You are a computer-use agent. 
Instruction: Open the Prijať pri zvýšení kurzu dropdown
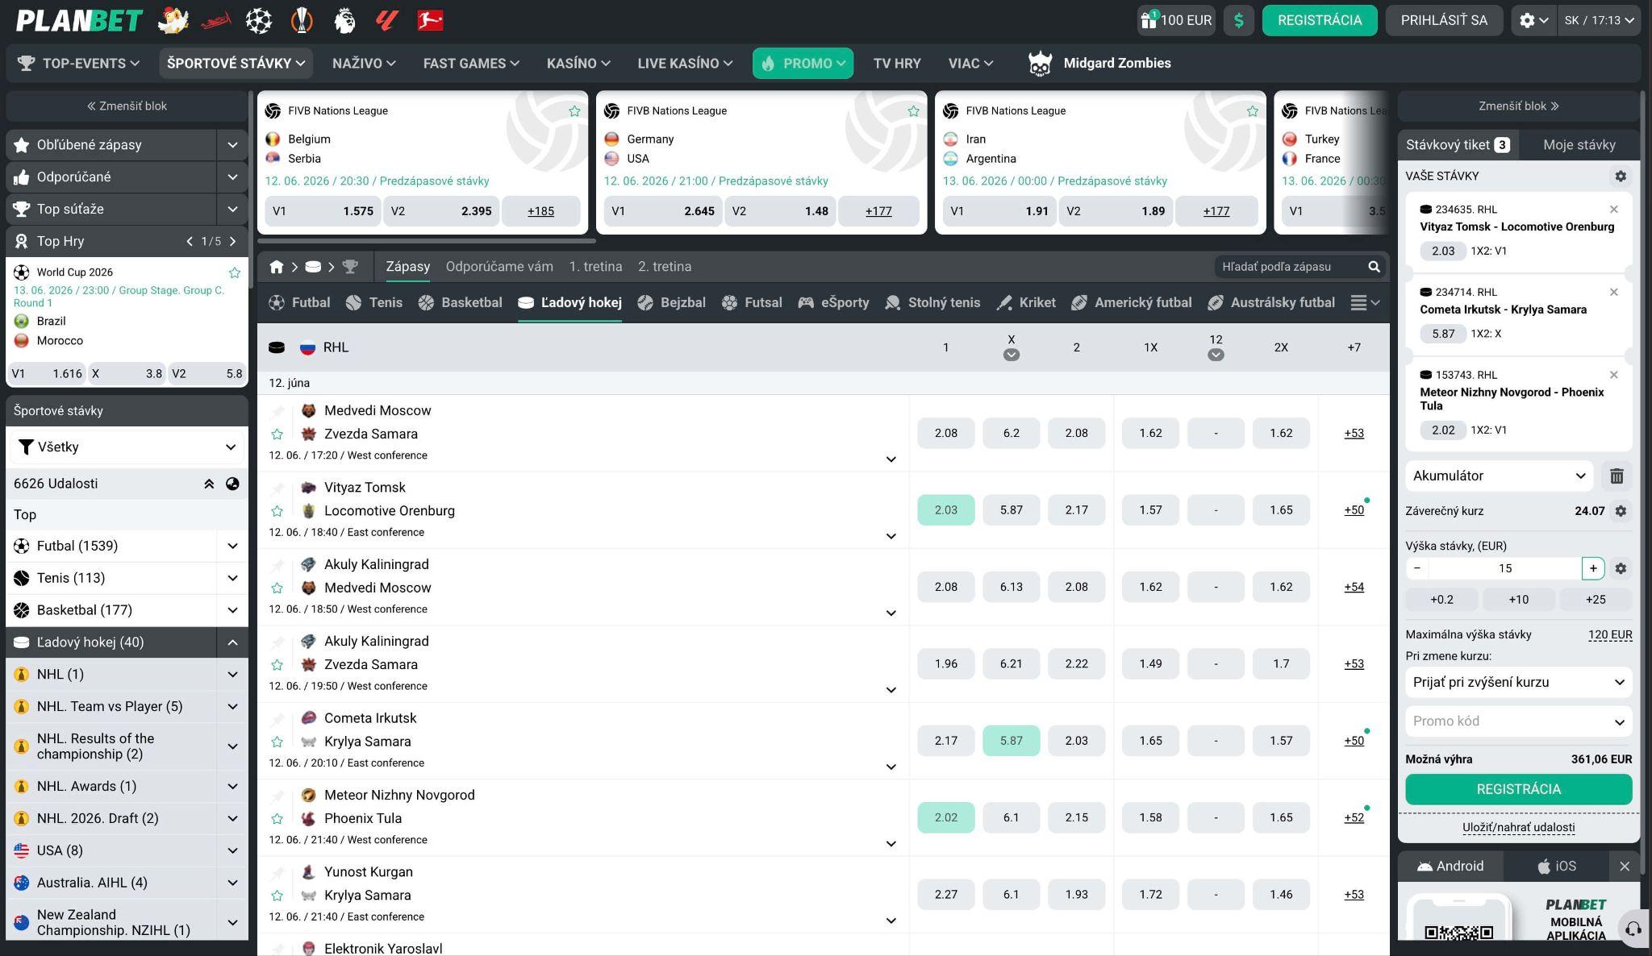click(x=1518, y=682)
